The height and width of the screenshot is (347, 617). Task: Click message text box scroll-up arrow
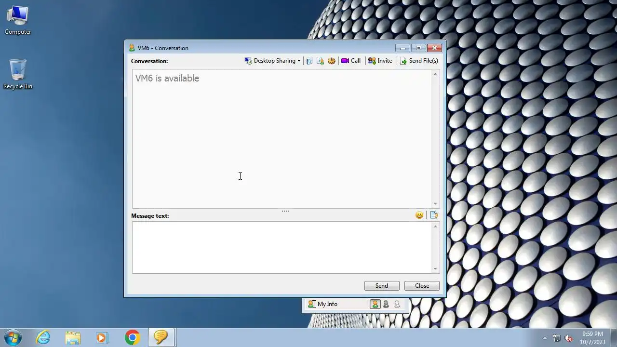click(435, 227)
